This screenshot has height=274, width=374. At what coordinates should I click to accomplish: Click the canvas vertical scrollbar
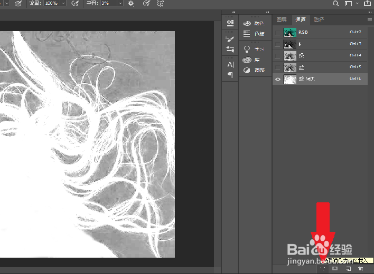[217, 144]
